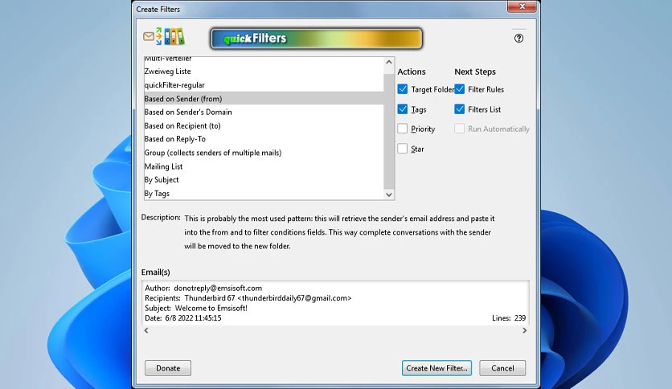672x389 pixels.
Task: Click the quickFilters logo banner
Action: click(316, 39)
